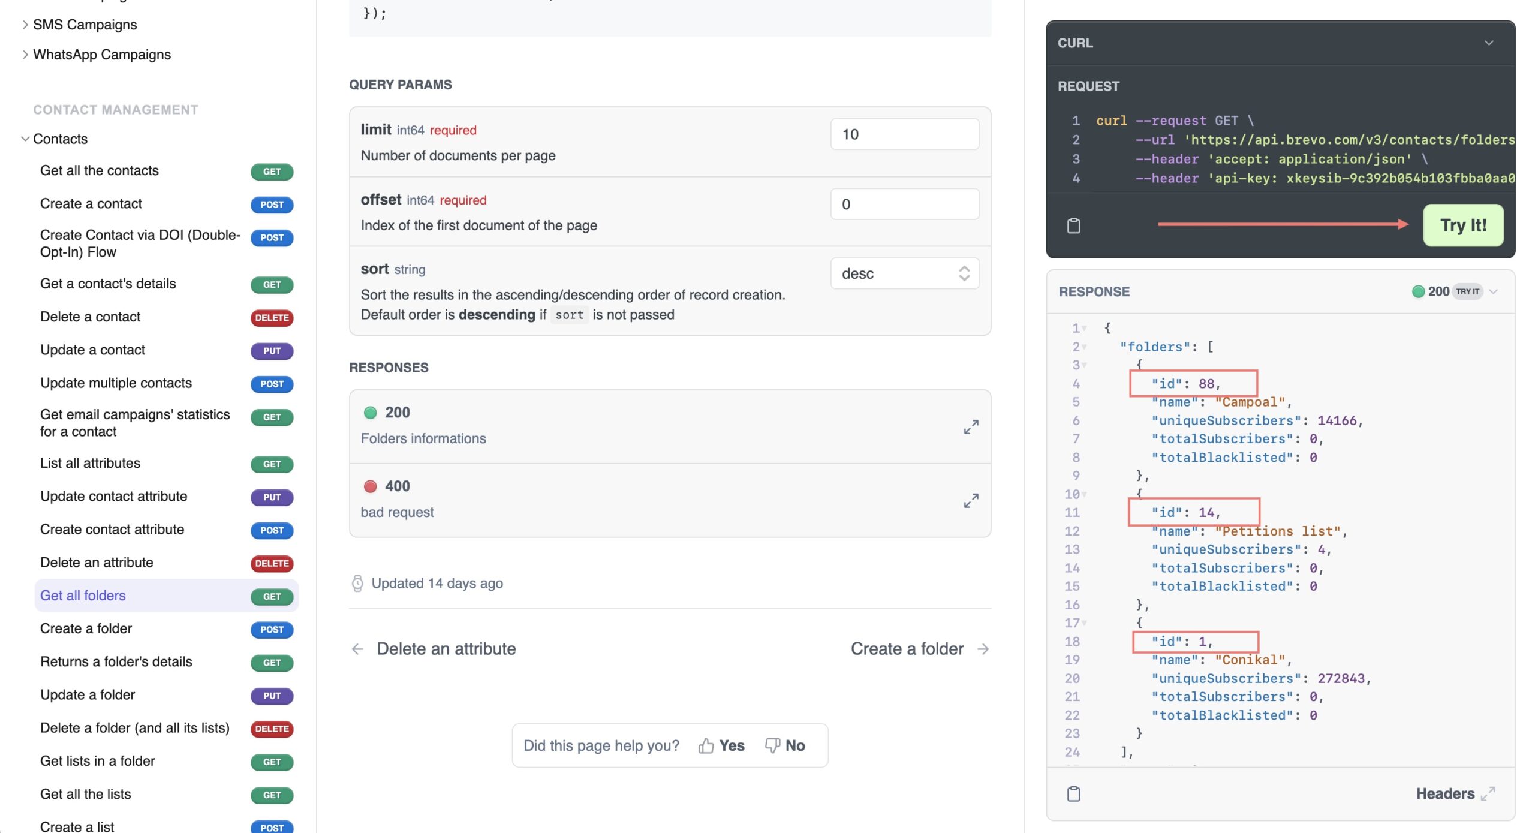Collapse the Contacts sidebar section
The height and width of the screenshot is (833, 1535).
(25, 139)
